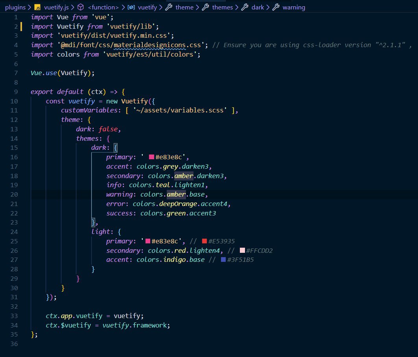418x357 pixels.
Task: Select the vuetify breadcrumb symbol
Action: (147, 7)
